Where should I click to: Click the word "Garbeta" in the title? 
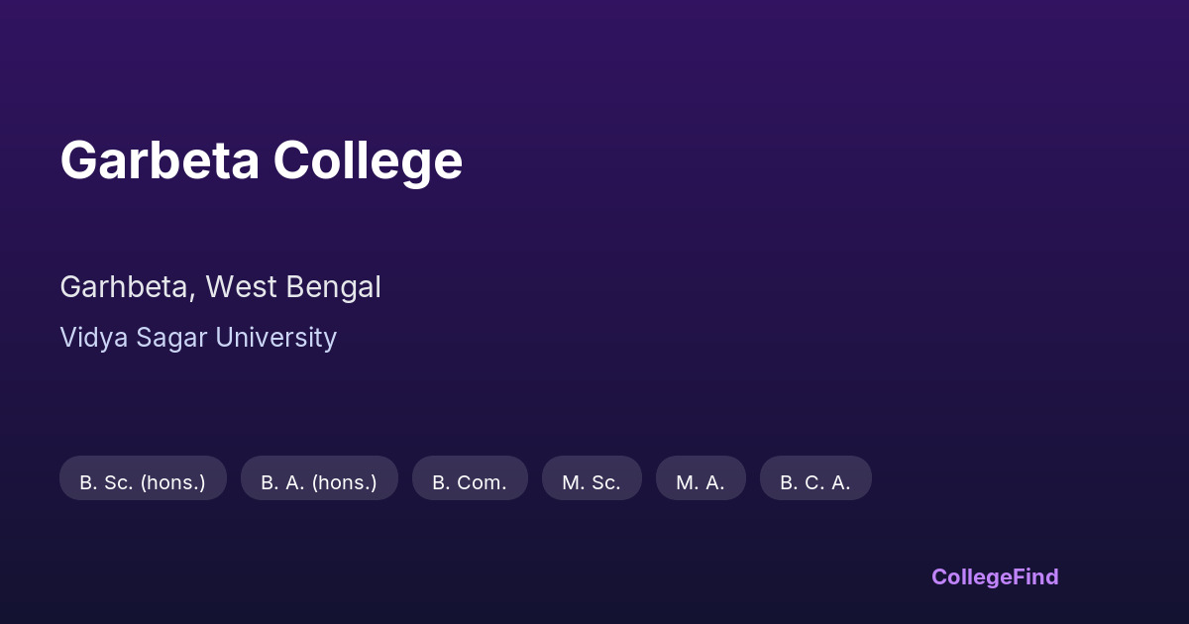[159, 160]
